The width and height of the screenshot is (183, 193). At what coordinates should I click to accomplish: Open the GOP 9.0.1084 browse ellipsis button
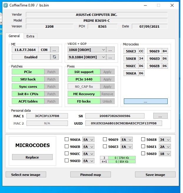(110, 57)
